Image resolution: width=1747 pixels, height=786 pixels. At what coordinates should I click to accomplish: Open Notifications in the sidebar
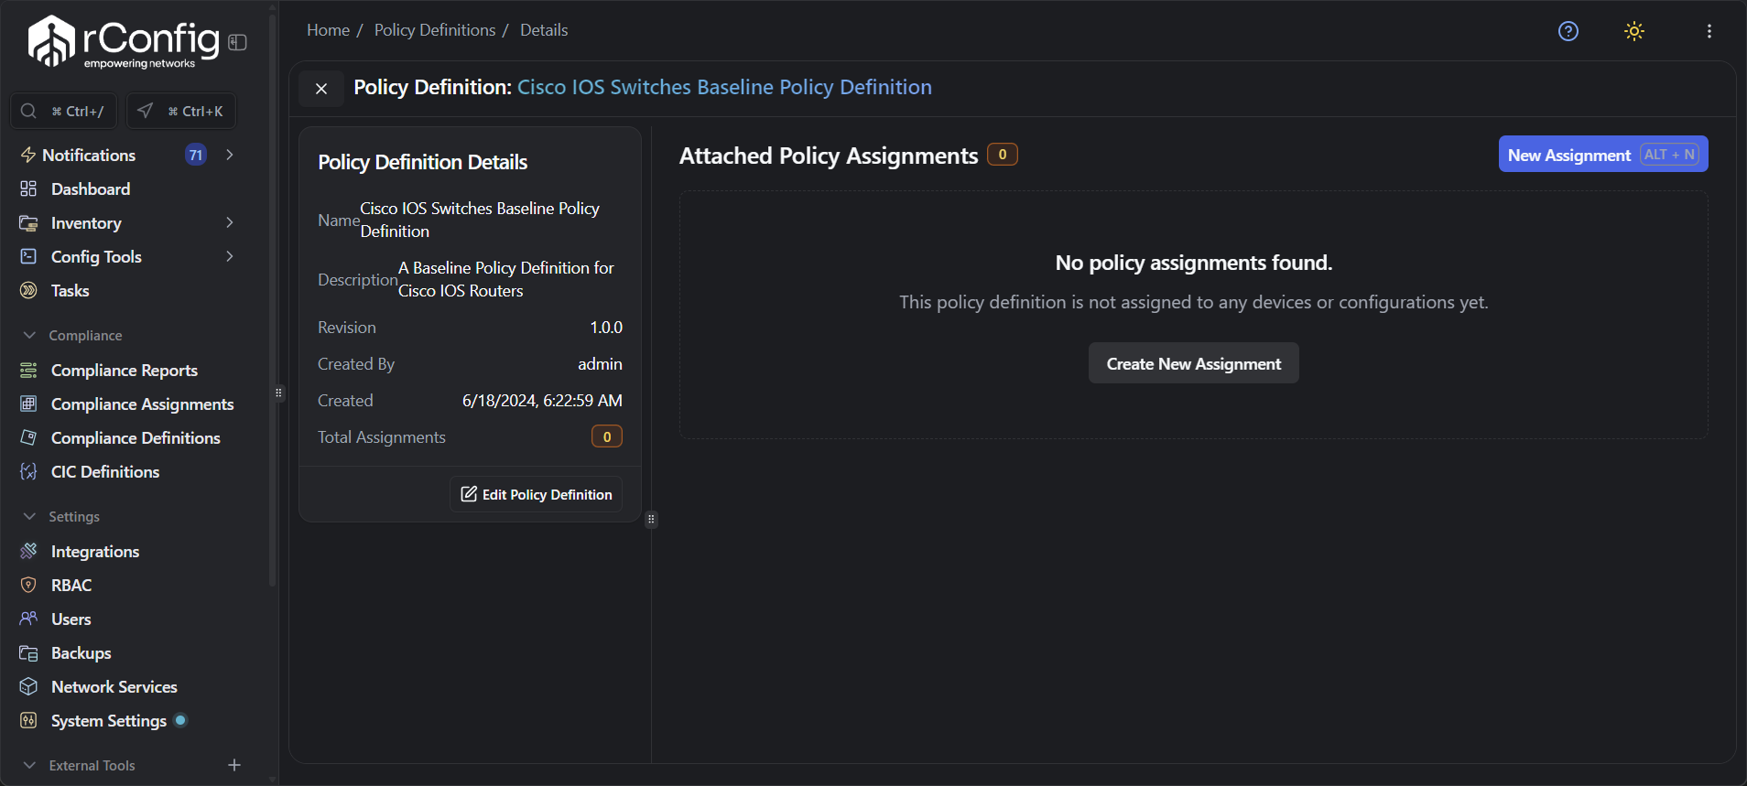(x=89, y=155)
